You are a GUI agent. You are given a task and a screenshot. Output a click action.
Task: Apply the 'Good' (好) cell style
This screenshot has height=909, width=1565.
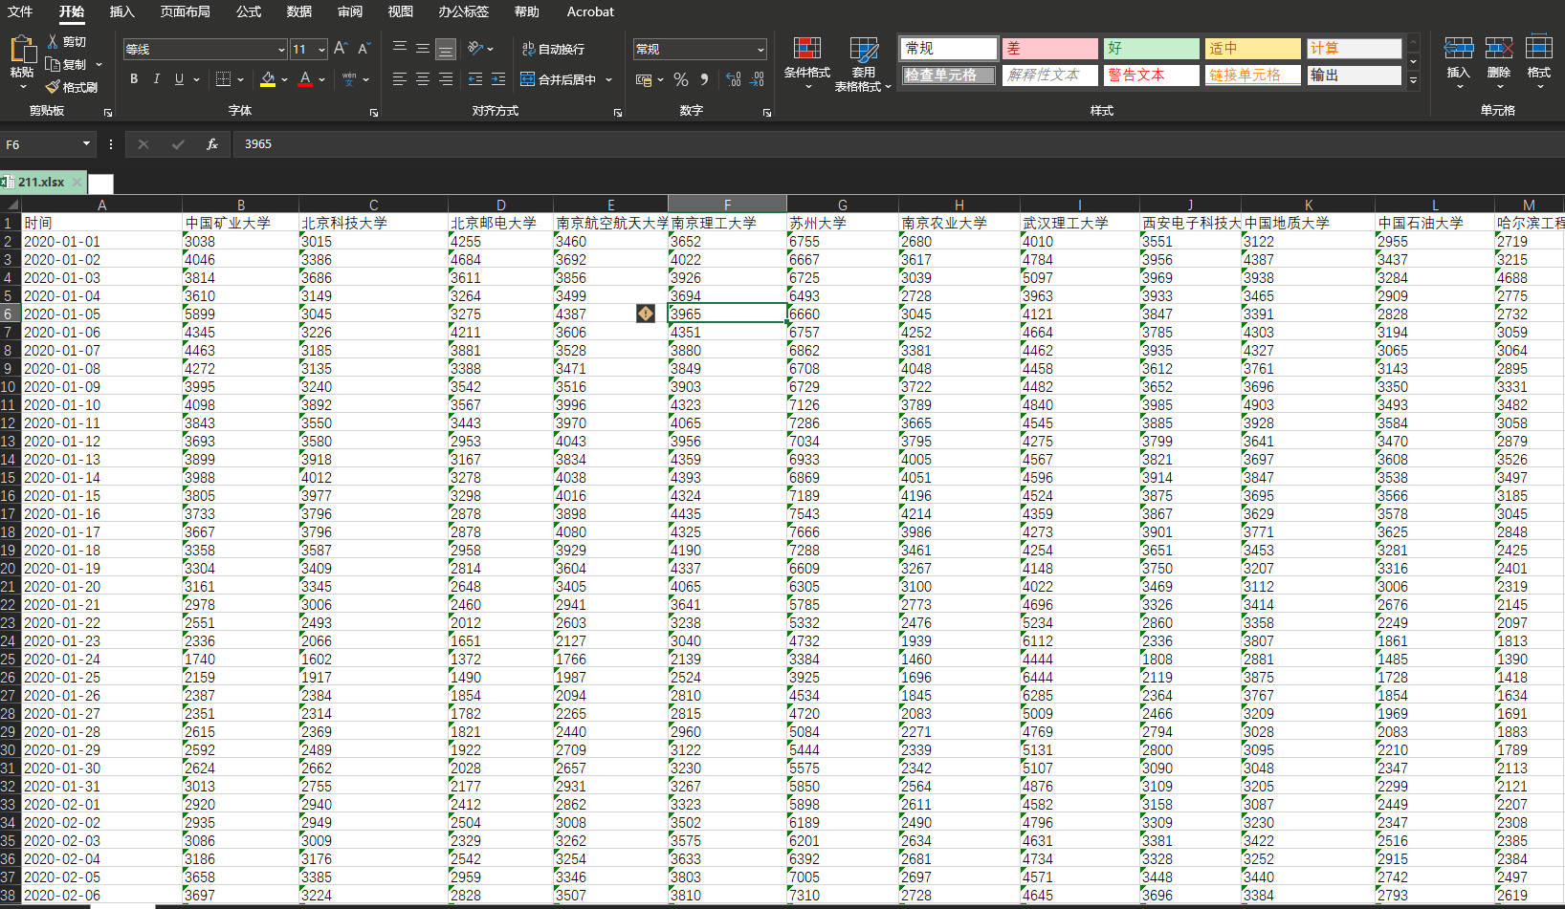tap(1152, 48)
